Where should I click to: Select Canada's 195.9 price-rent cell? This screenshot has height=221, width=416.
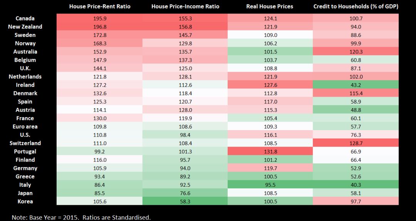pos(100,18)
